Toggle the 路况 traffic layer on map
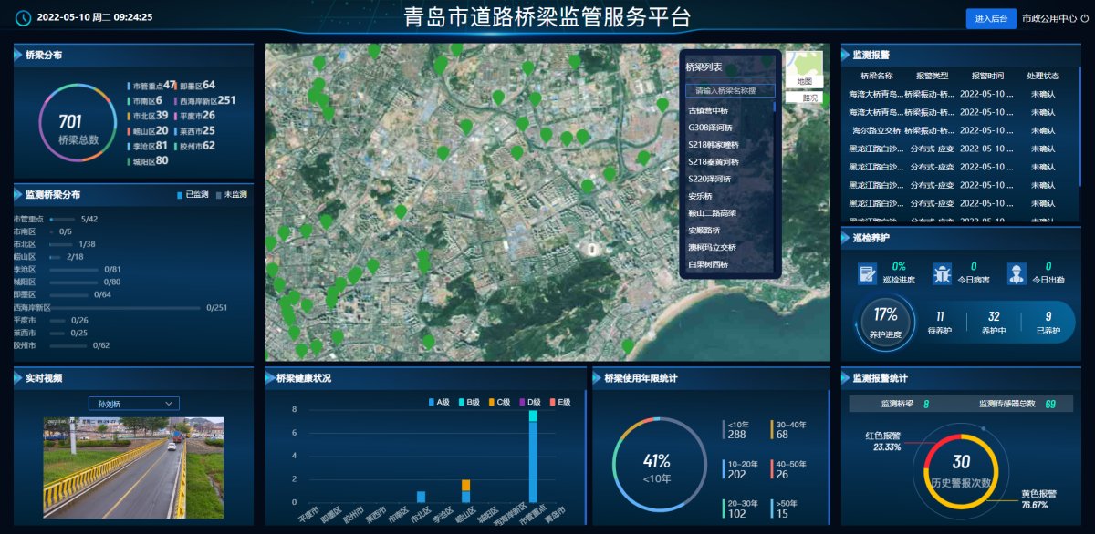 (x=803, y=98)
